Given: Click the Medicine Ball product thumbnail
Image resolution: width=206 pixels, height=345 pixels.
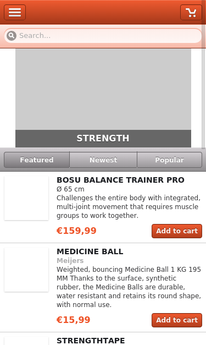Looking at the screenshot, I should pos(26,270).
